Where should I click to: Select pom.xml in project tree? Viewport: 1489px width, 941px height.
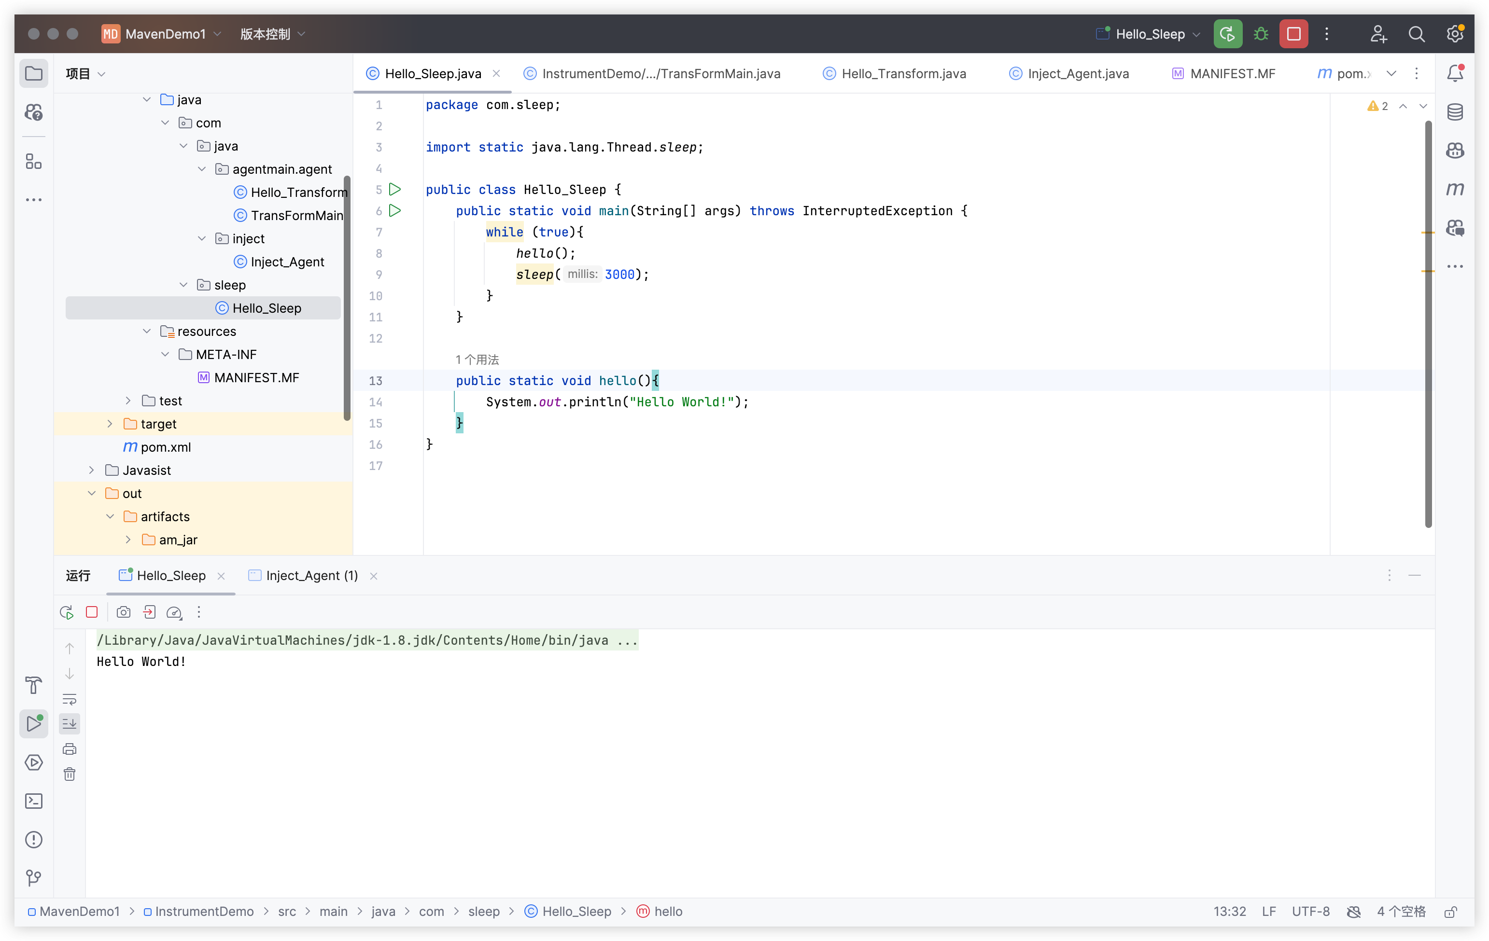156,447
